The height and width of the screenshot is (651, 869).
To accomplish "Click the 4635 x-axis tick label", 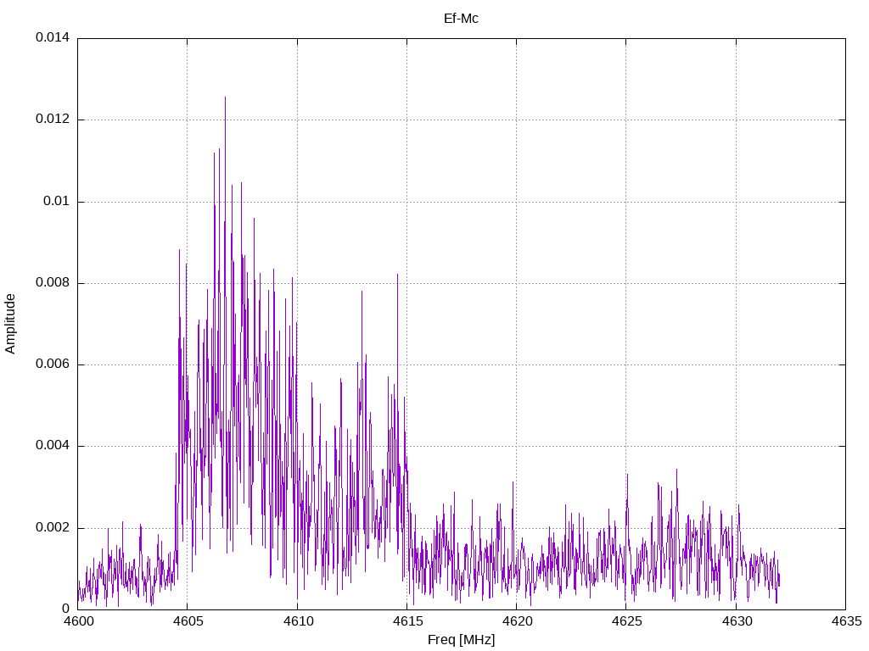I will click(845, 621).
